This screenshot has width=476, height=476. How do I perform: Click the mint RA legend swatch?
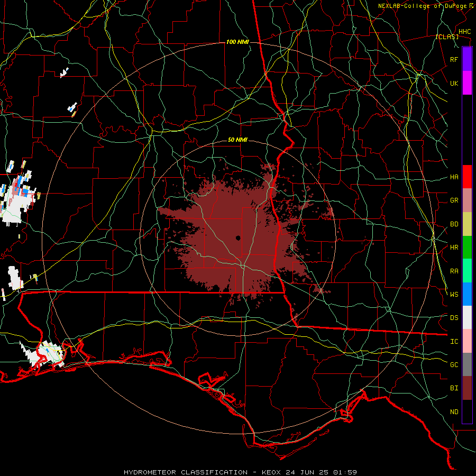click(467, 271)
